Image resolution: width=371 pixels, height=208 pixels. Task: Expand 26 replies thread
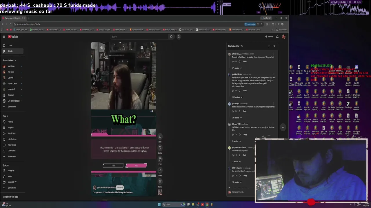237,118
